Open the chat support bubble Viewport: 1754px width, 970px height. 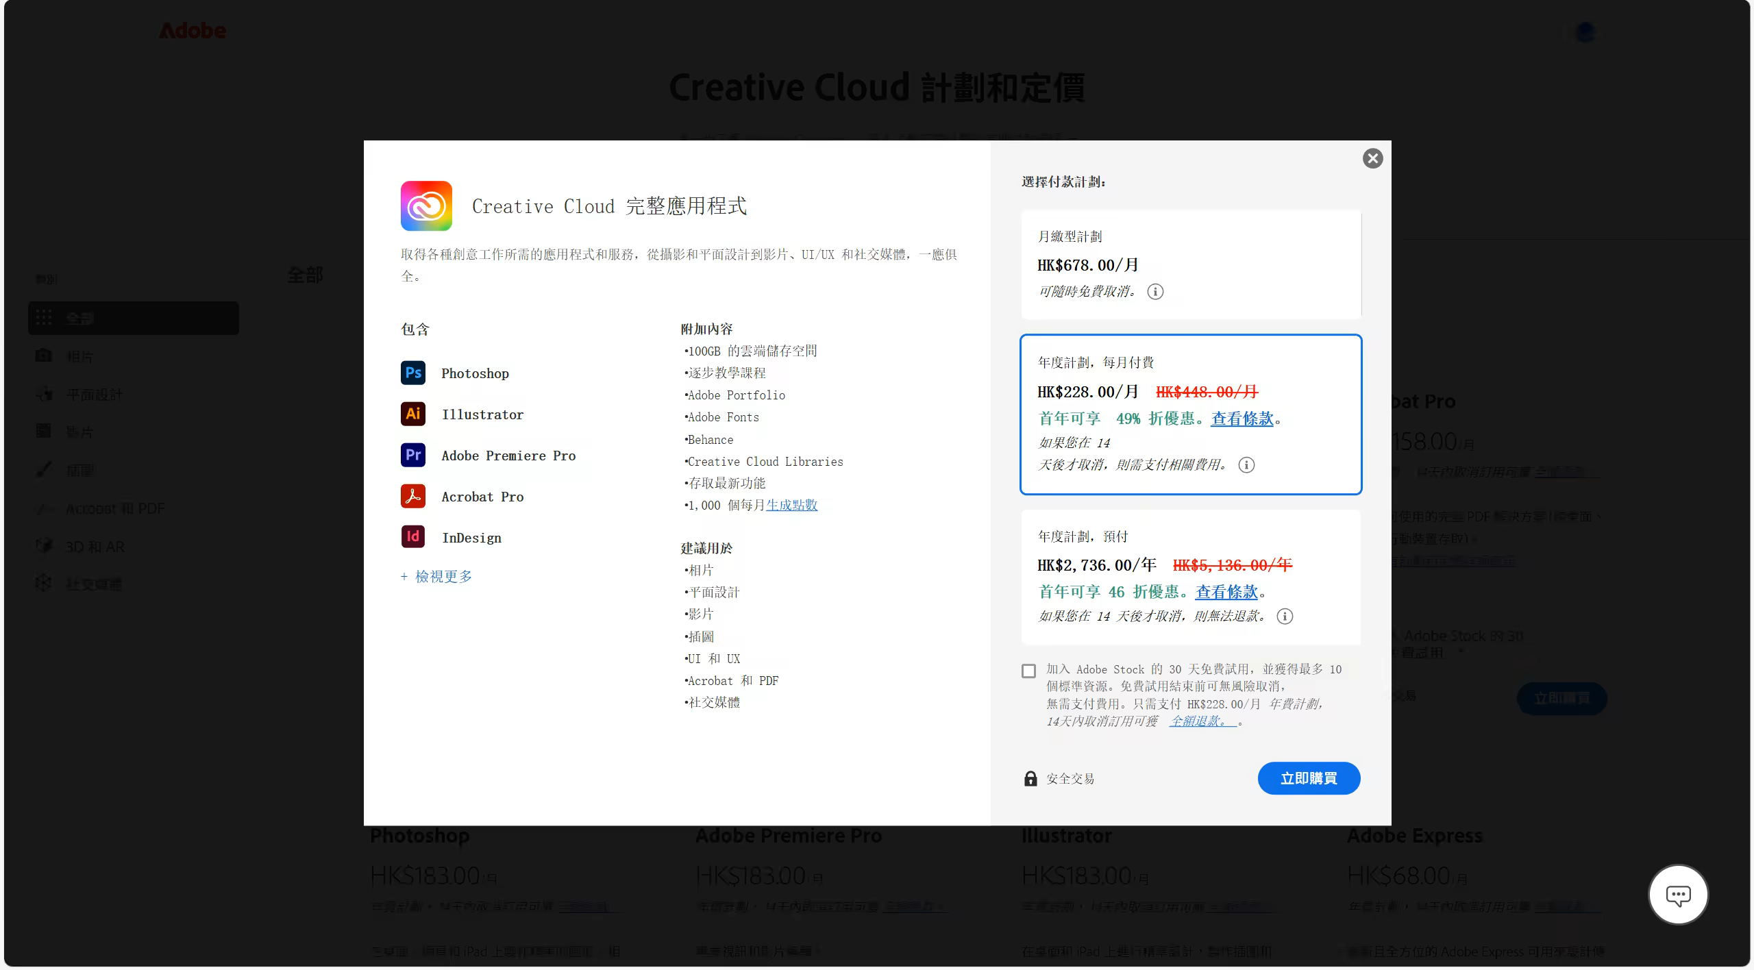point(1678,895)
